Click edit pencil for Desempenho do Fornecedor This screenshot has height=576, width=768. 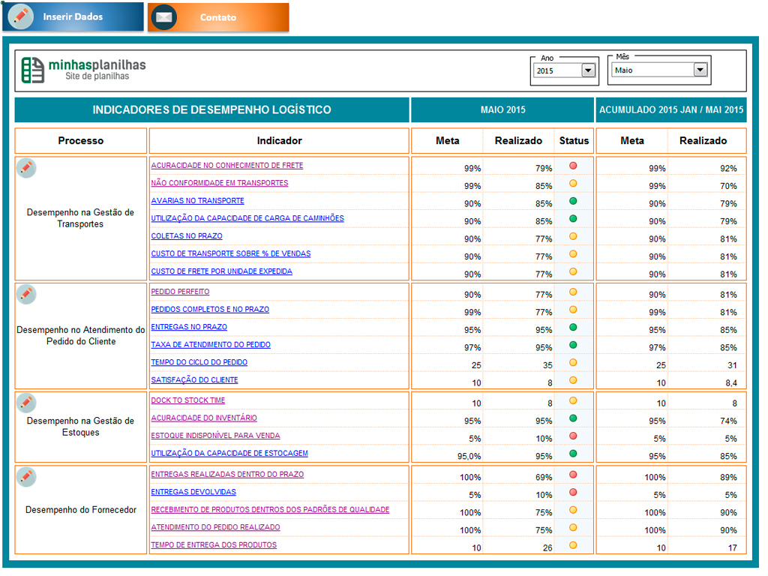click(26, 477)
